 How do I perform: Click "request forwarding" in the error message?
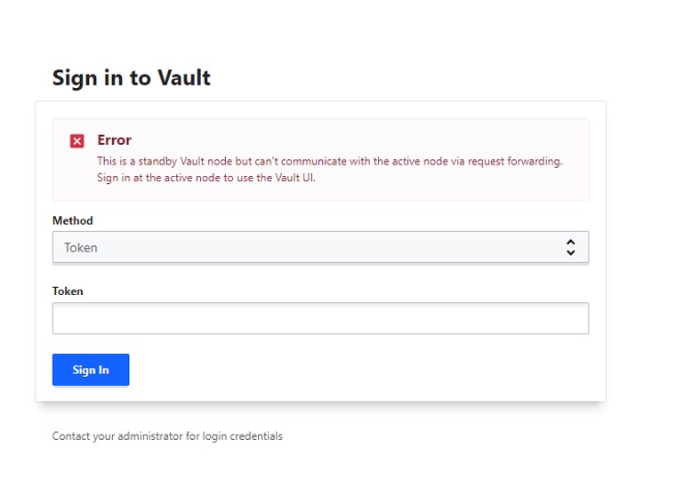[519, 161]
